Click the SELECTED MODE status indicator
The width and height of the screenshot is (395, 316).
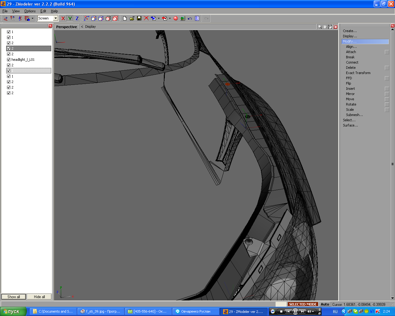point(303,304)
